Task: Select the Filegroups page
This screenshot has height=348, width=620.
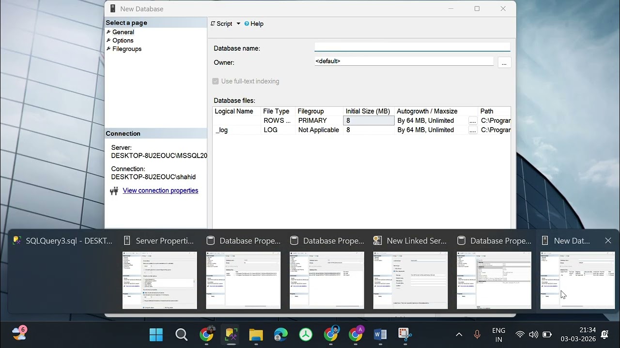Action: (x=127, y=49)
